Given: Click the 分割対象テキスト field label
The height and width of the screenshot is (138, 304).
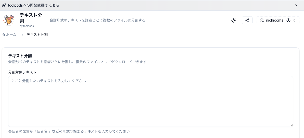Looking at the screenshot, I should 22,72.
